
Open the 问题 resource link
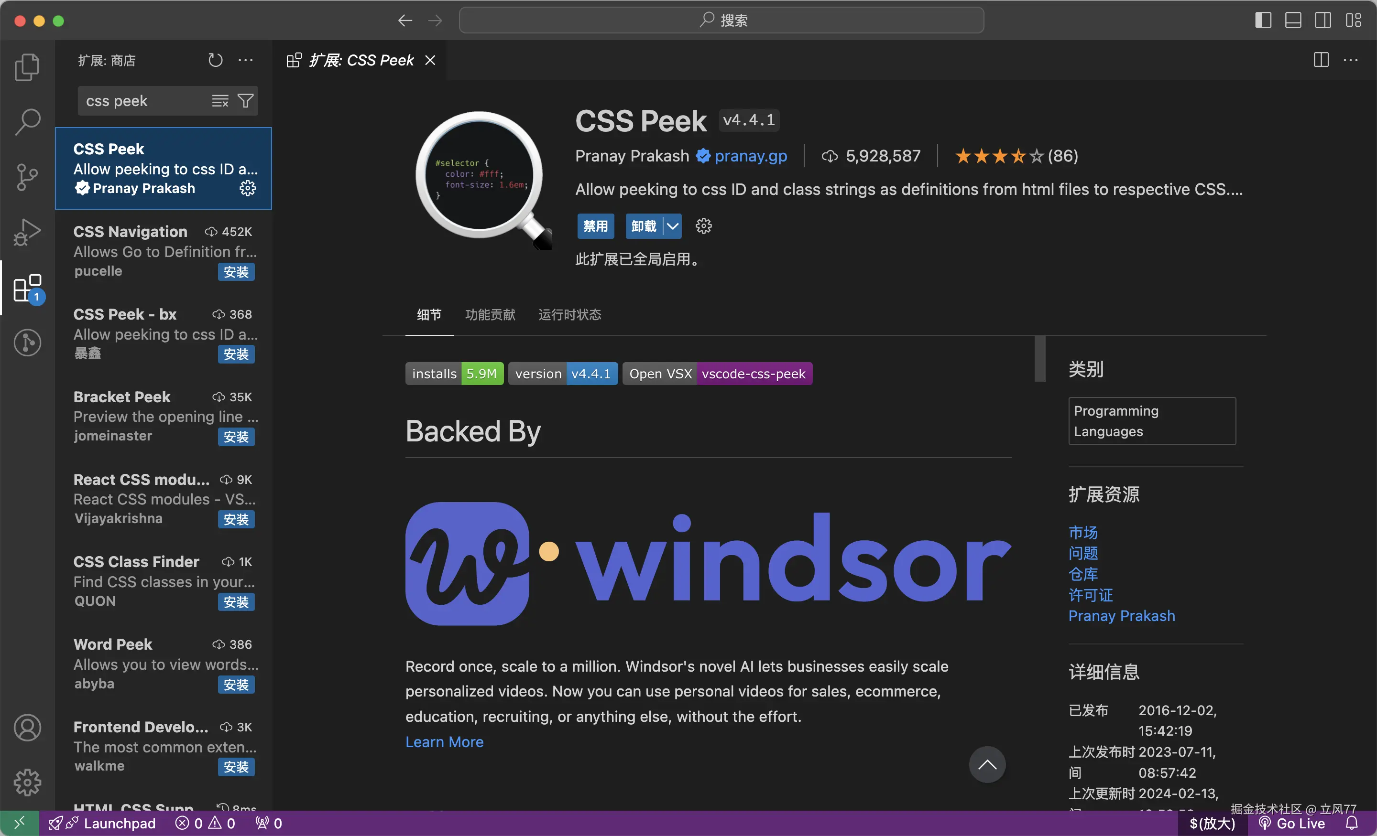click(1083, 553)
